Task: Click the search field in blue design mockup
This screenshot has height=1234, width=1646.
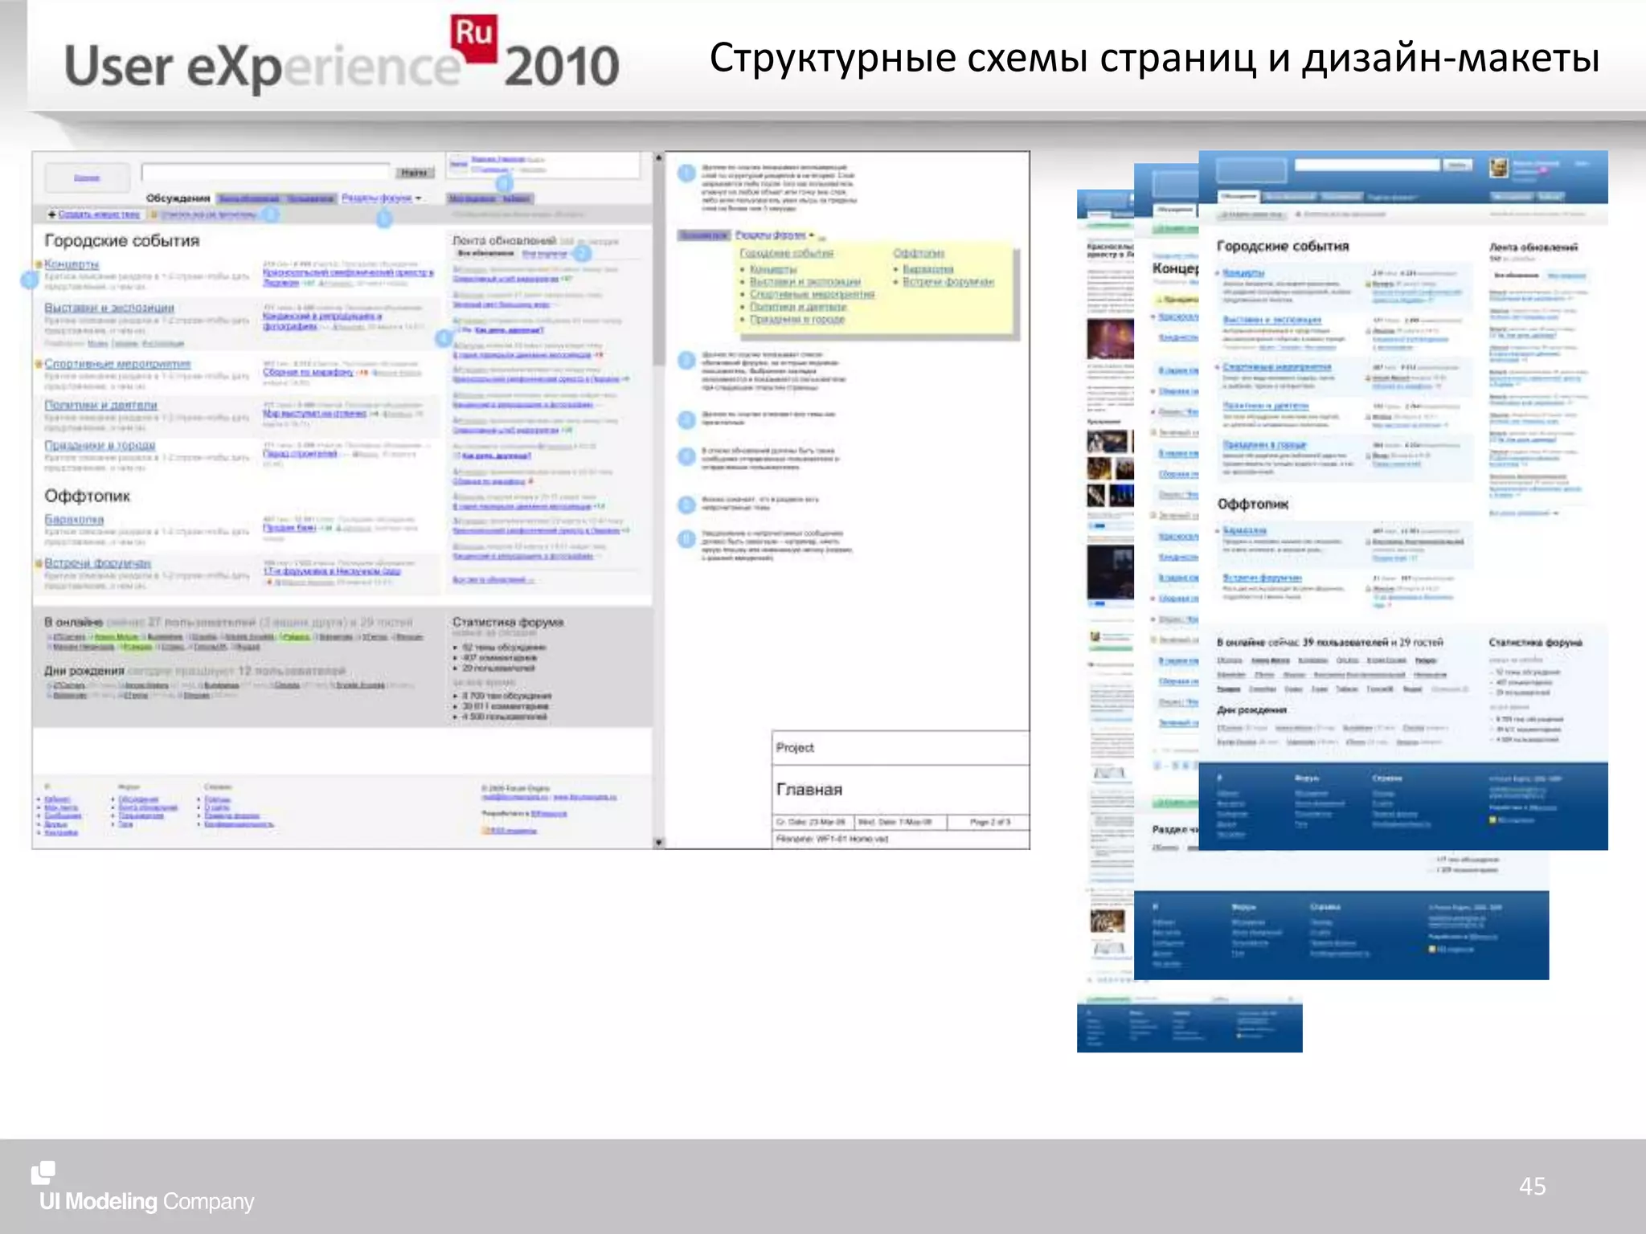Action: 1366,165
